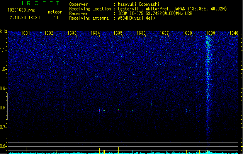Viewport: 243px width, 154px height.
Task: Click the HROFFT title text
Action: tap(39, 3)
